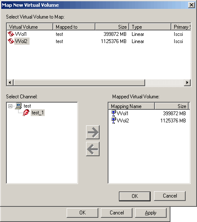Viewport: 197px width, 222px height.
Task: Click OK in Map New Virtual Volume dialog
Action: point(135,196)
